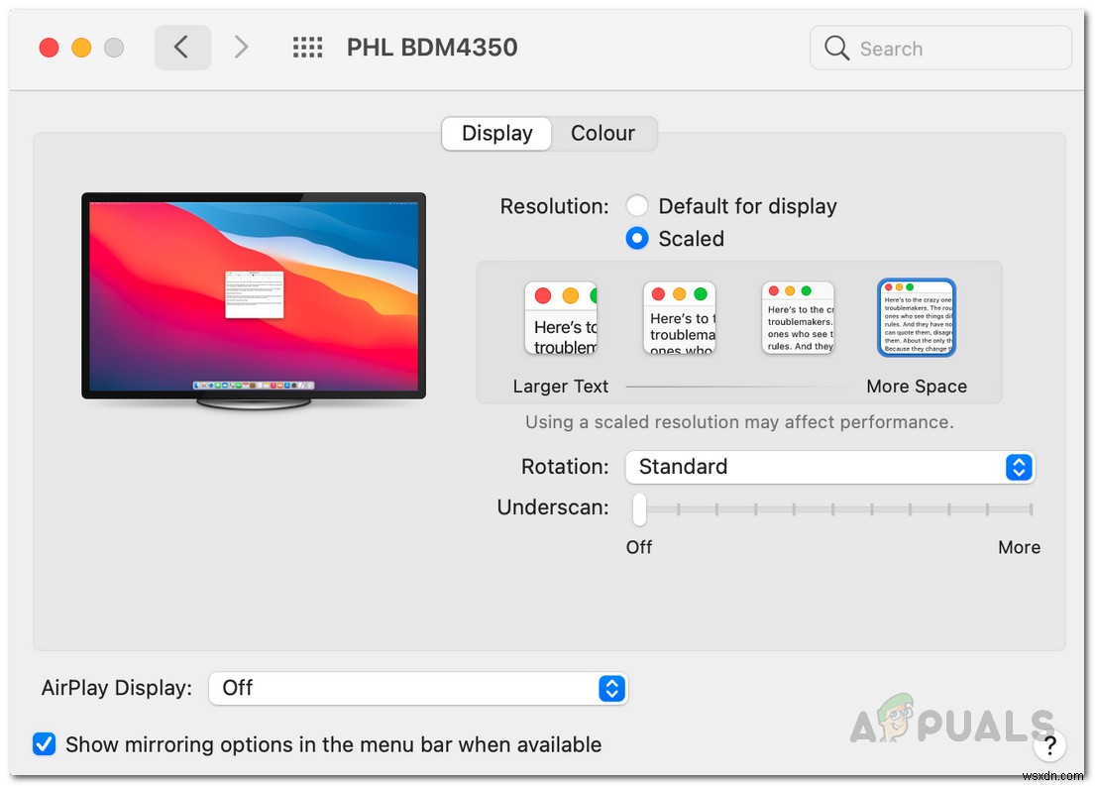Click the forward navigation button
The height and width of the screenshot is (786, 1095).
pos(241,47)
